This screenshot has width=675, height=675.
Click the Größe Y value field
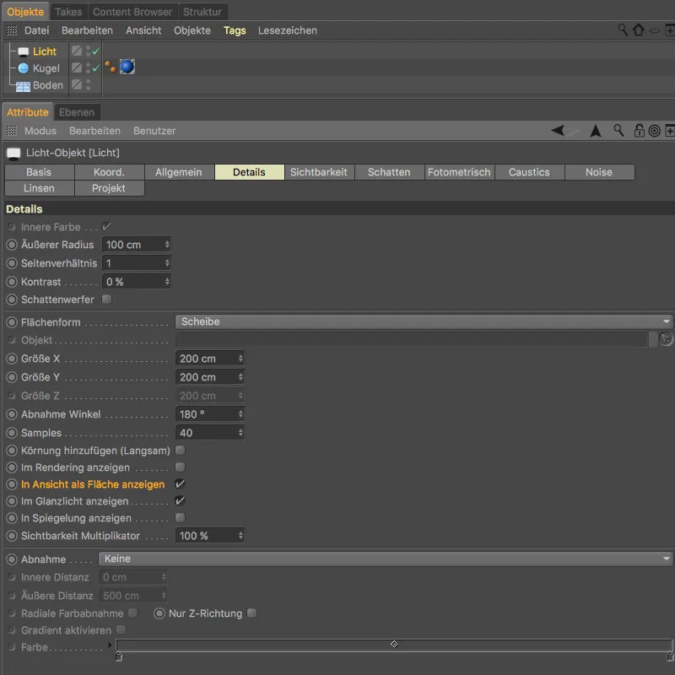tap(209, 377)
